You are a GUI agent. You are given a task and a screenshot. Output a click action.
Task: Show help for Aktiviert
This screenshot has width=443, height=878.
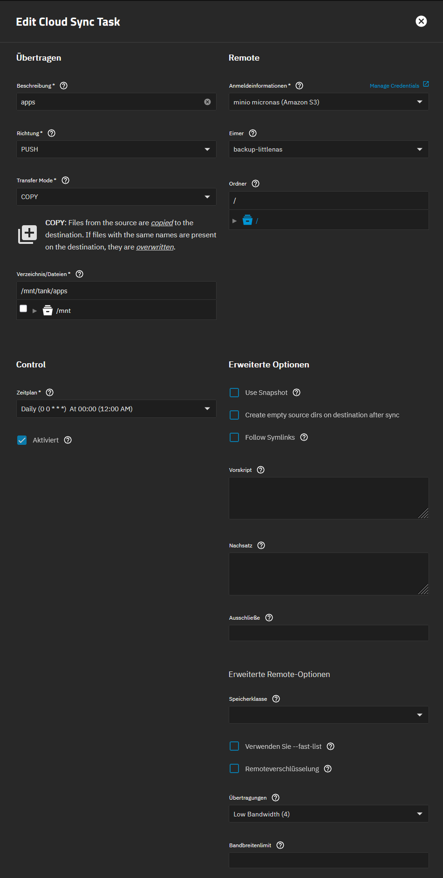point(68,440)
